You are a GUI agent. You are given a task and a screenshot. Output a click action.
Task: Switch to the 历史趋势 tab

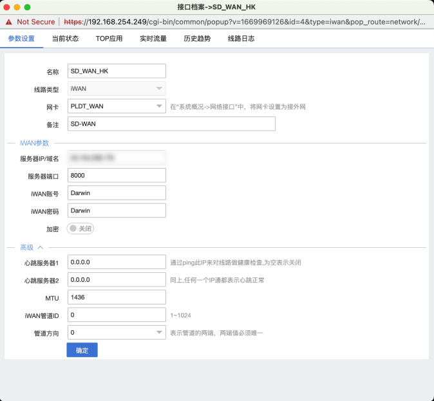point(197,39)
